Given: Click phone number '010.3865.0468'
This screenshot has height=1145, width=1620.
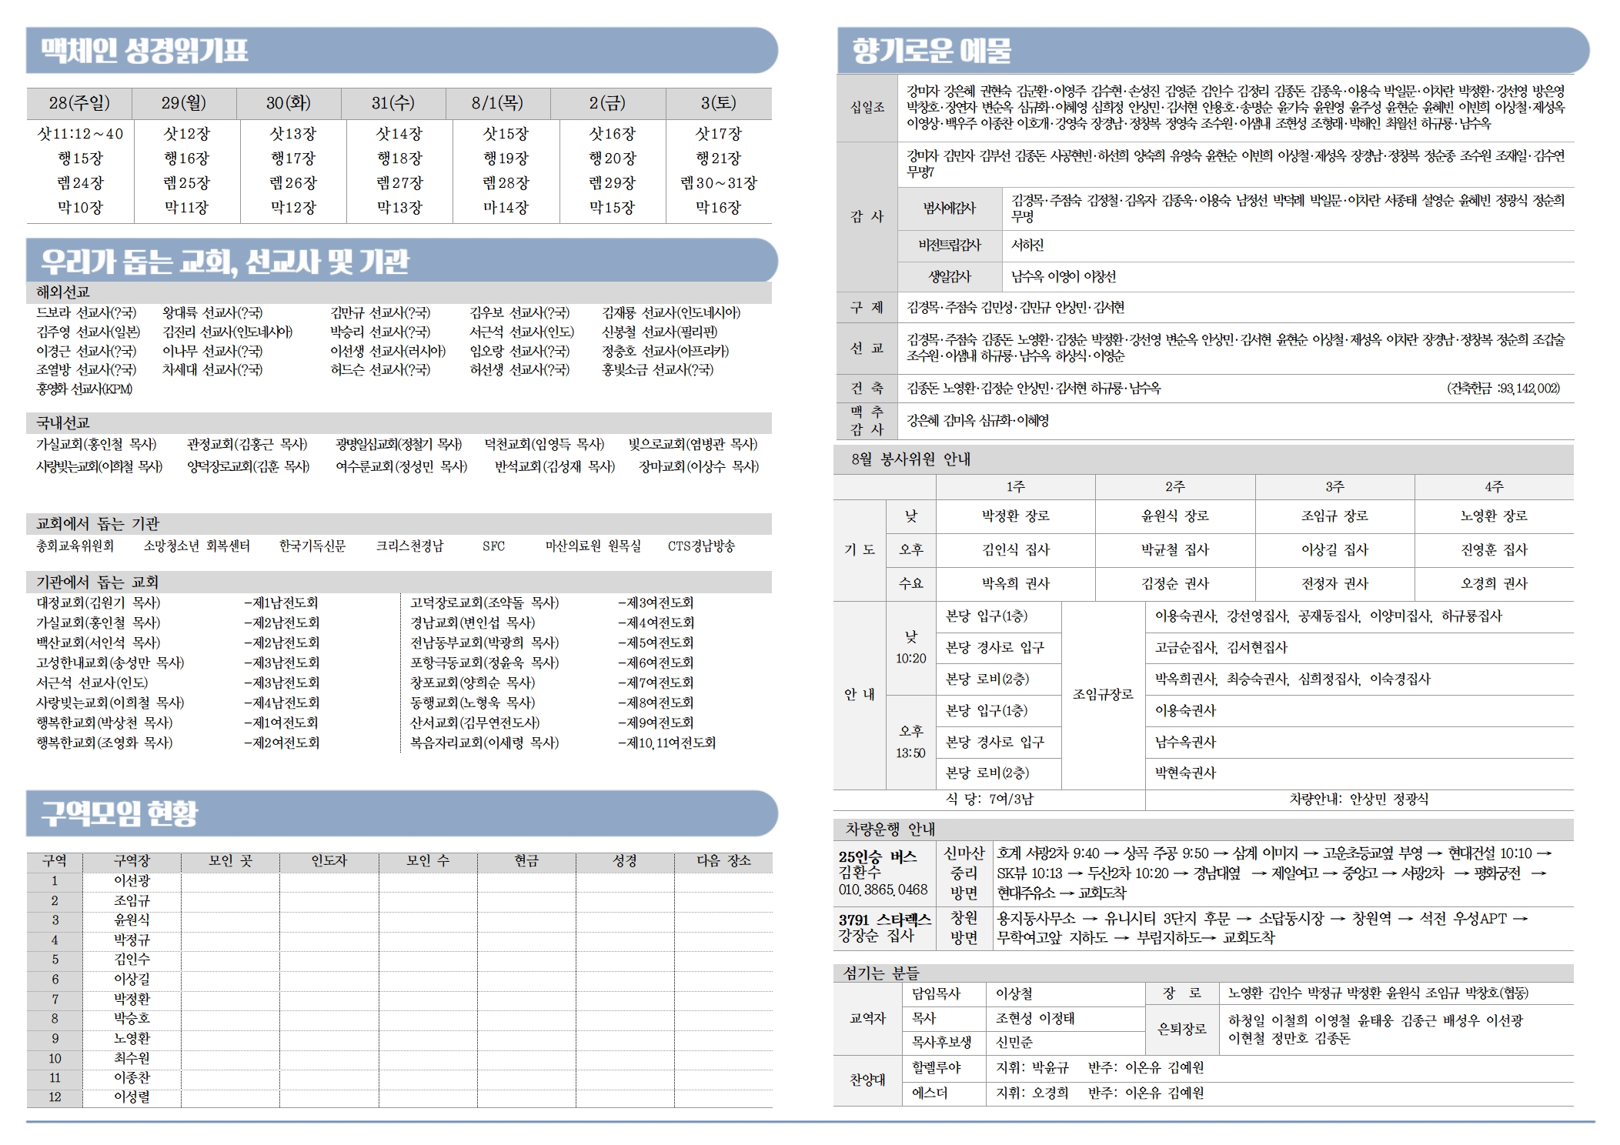Looking at the screenshot, I should coord(883,890).
